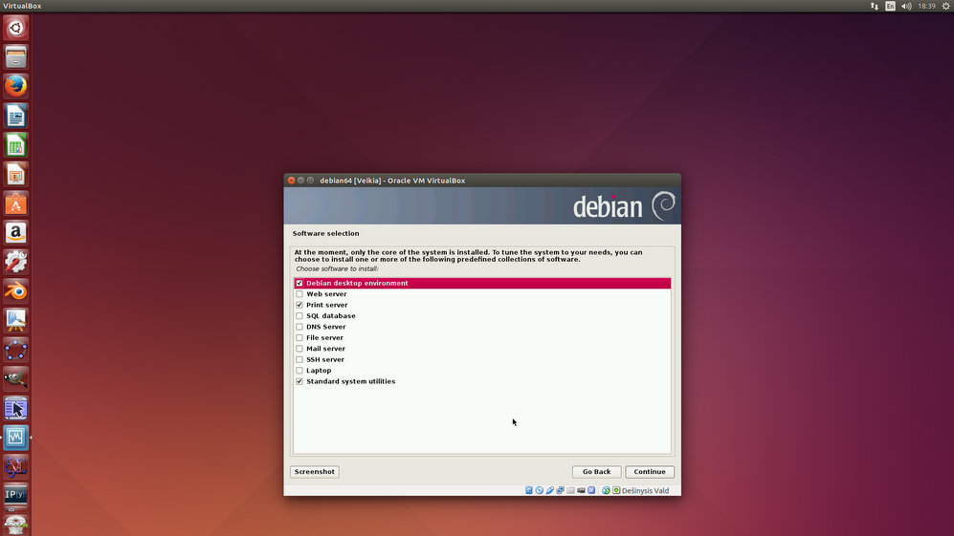
Task: Open the IPython launcher icon
Action: [15, 495]
